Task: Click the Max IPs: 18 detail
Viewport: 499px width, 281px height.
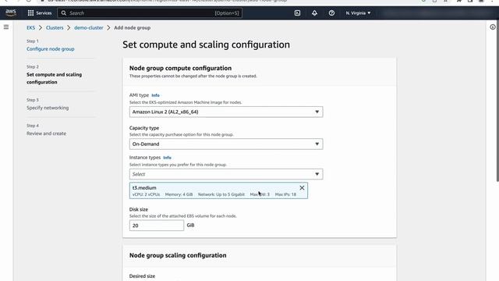Action: pos(285,194)
